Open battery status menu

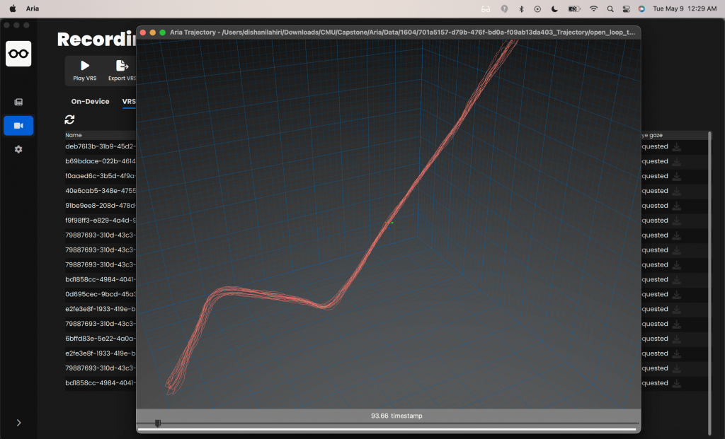click(573, 8)
